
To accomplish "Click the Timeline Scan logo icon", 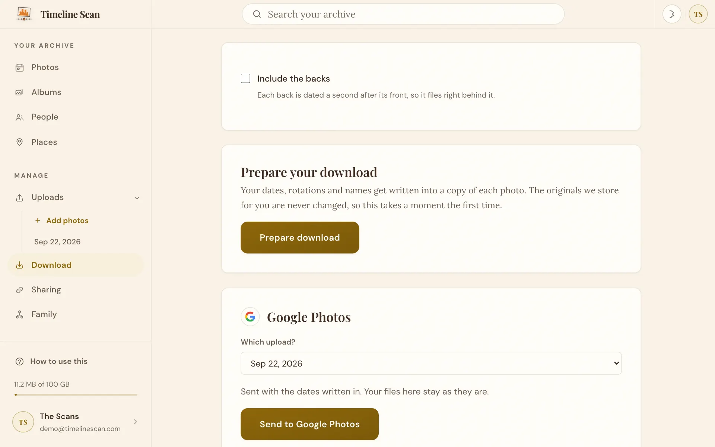I will tap(24, 14).
